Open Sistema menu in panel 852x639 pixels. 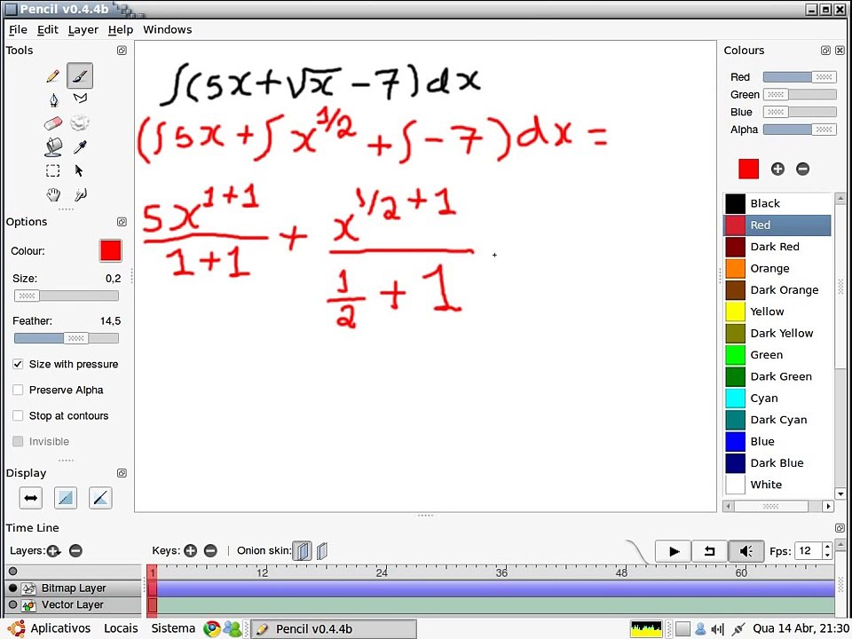tap(173, 628)
